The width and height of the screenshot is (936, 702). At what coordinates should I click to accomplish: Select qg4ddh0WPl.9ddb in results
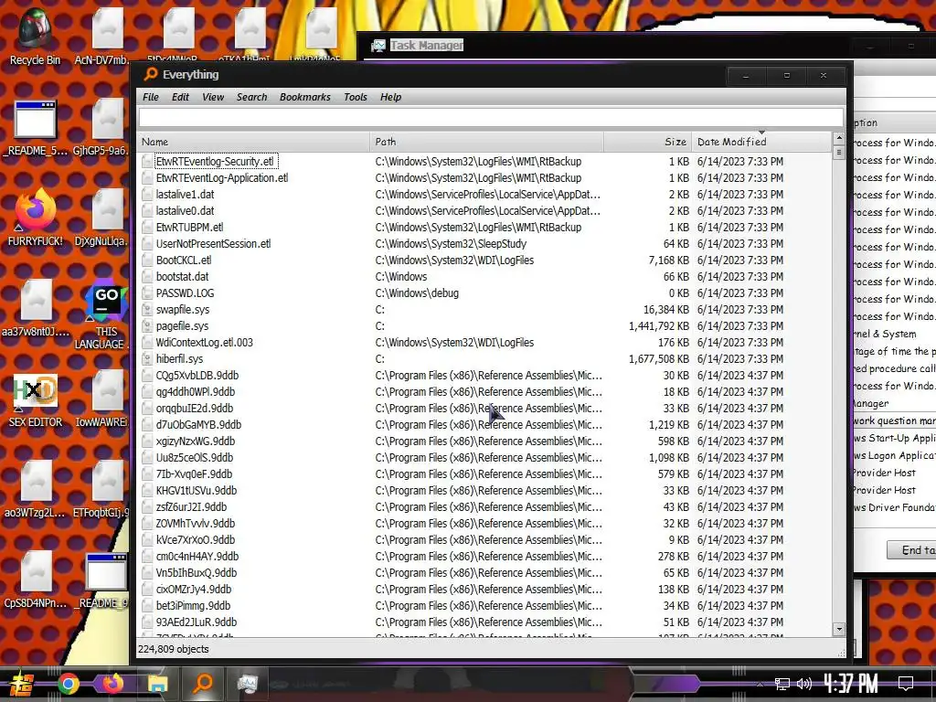(484, 391)
